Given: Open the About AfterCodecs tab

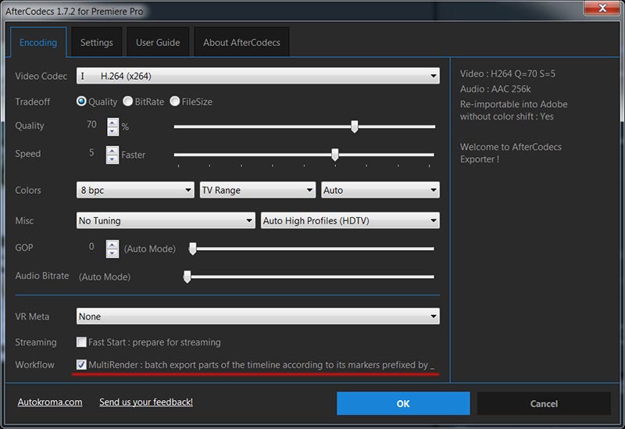Looking at the screenshot, I should pyautogui.click(x=241, y=42).
